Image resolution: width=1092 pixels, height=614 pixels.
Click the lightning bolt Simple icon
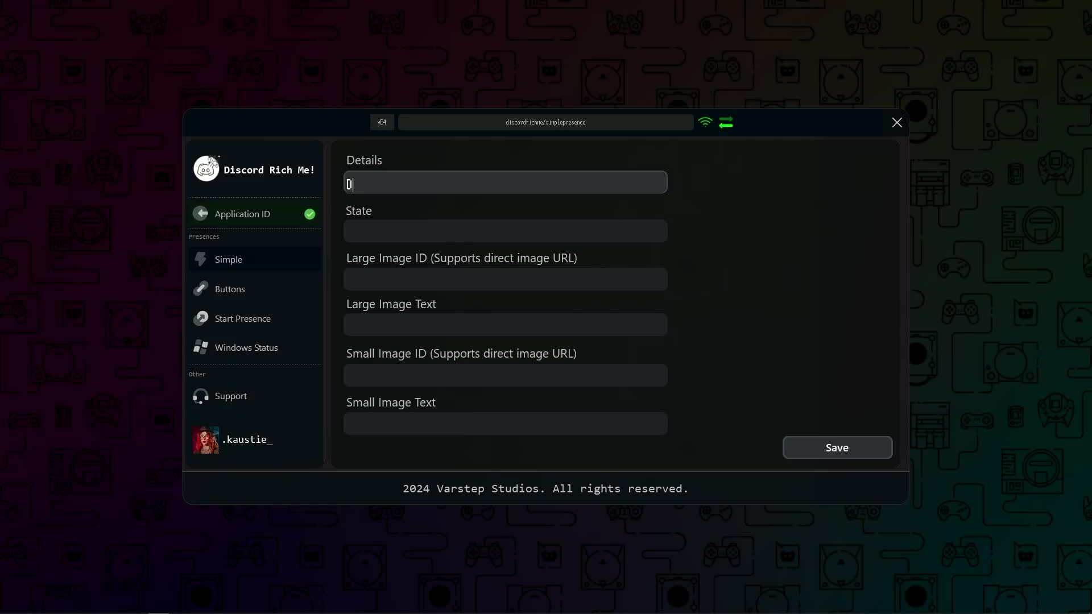coord(200,259)
